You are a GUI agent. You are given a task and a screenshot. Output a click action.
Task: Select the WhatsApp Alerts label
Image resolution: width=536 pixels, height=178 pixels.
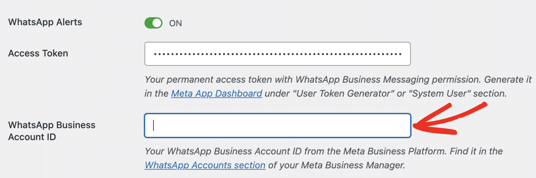[x=45, y=22]
